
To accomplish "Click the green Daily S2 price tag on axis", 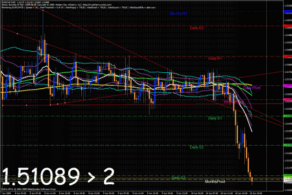I will point(288,145).
